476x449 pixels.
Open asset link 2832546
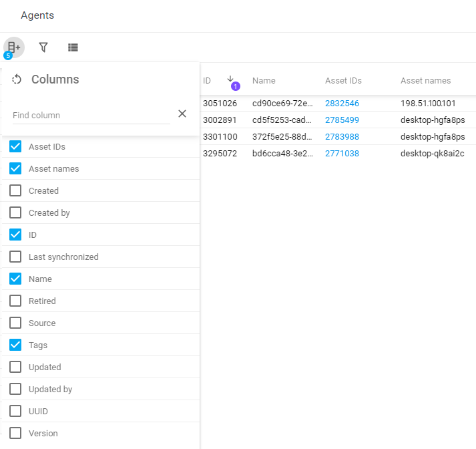(x=342, y=104)
